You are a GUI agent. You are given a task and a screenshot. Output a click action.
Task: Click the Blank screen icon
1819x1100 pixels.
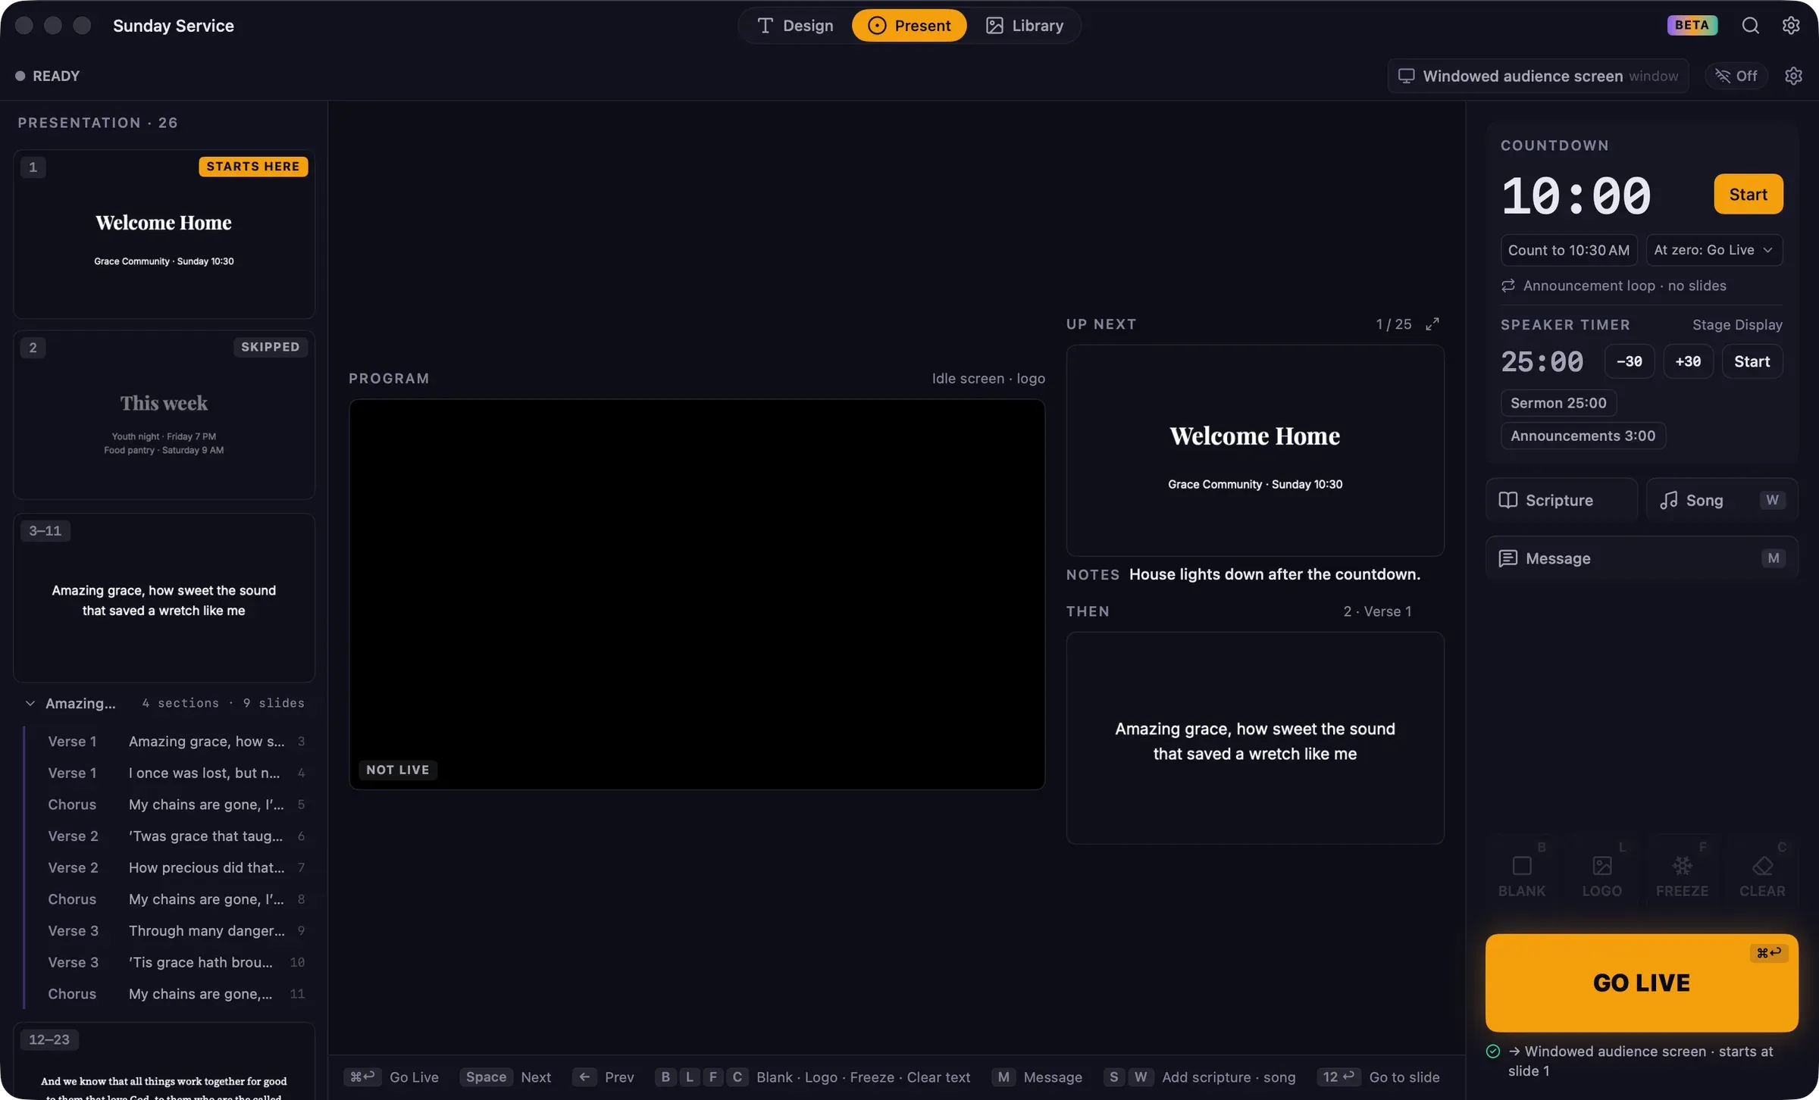click(x=1521, y=866)
